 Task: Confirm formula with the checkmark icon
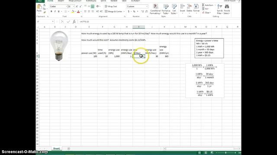tap(68, 22)
